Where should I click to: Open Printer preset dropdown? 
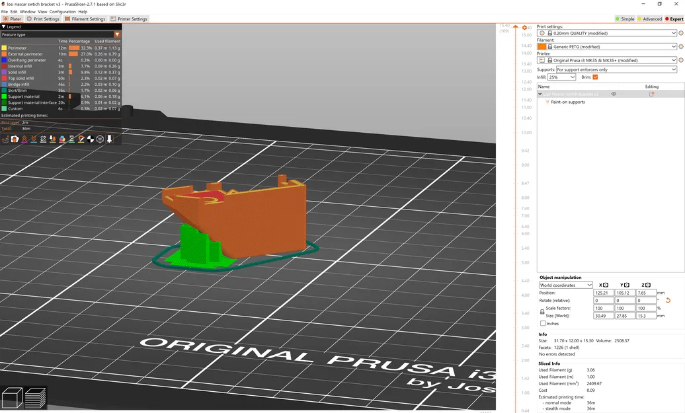[x=608, y=60]
